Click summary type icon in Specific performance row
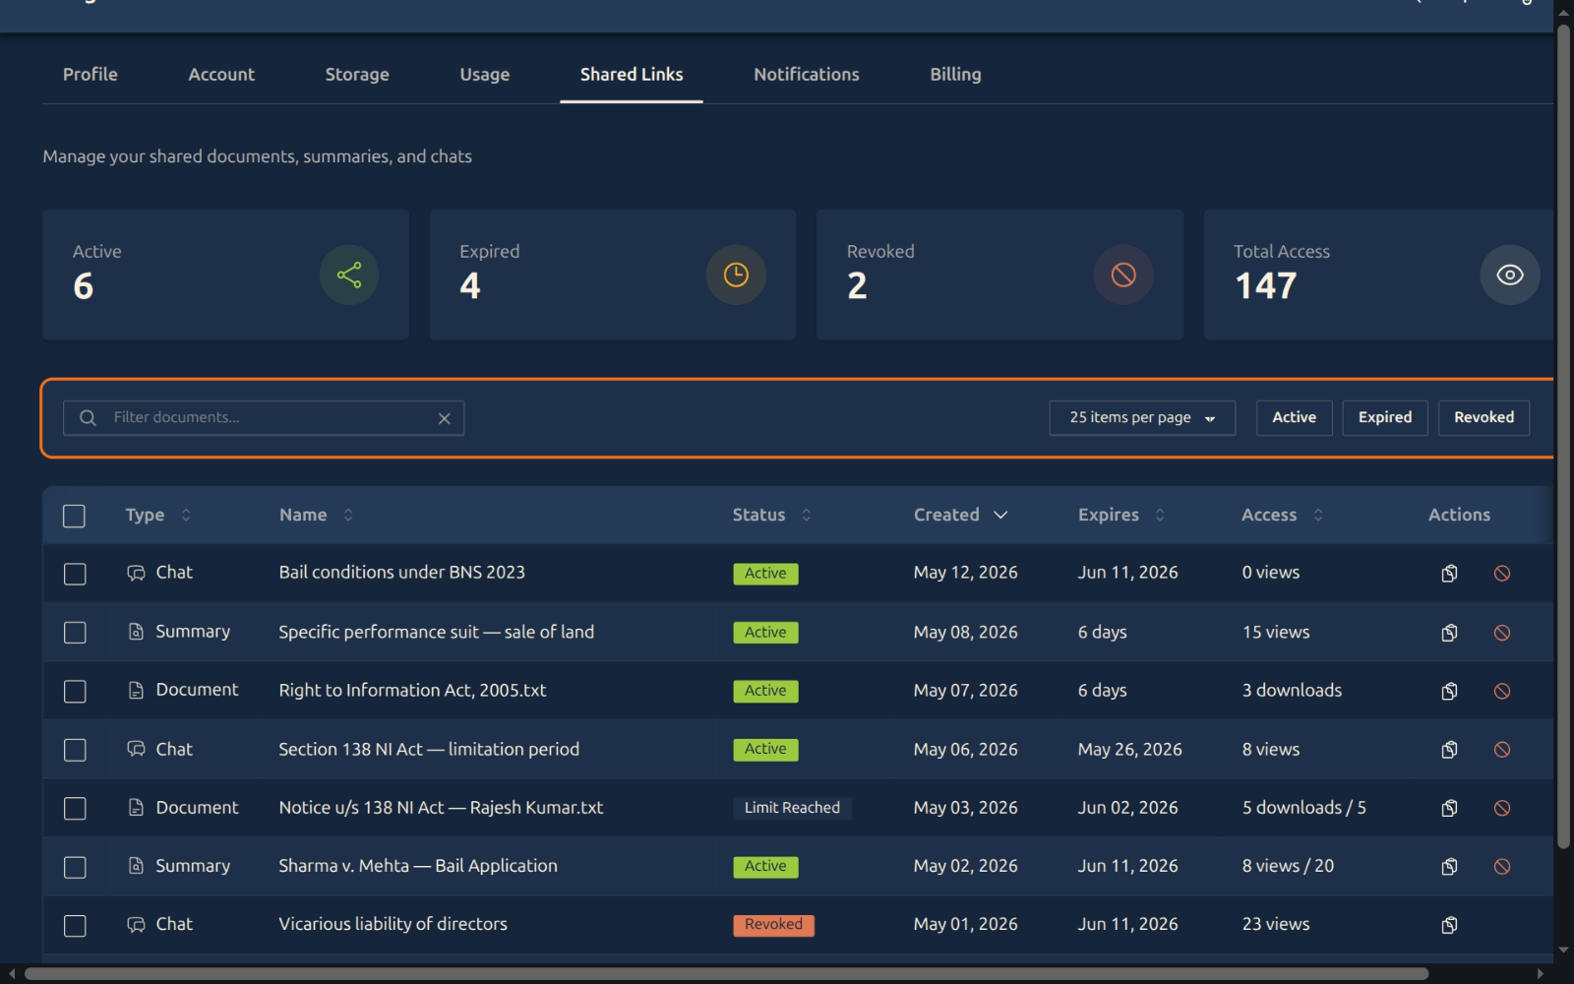 coord(136,632)
